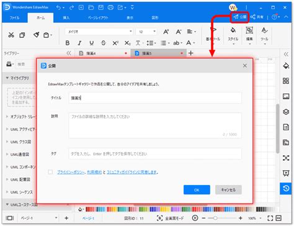The image size is (294, 226).
Task: Expand the UML通信図 library group
Action: (x=7, y=154)
